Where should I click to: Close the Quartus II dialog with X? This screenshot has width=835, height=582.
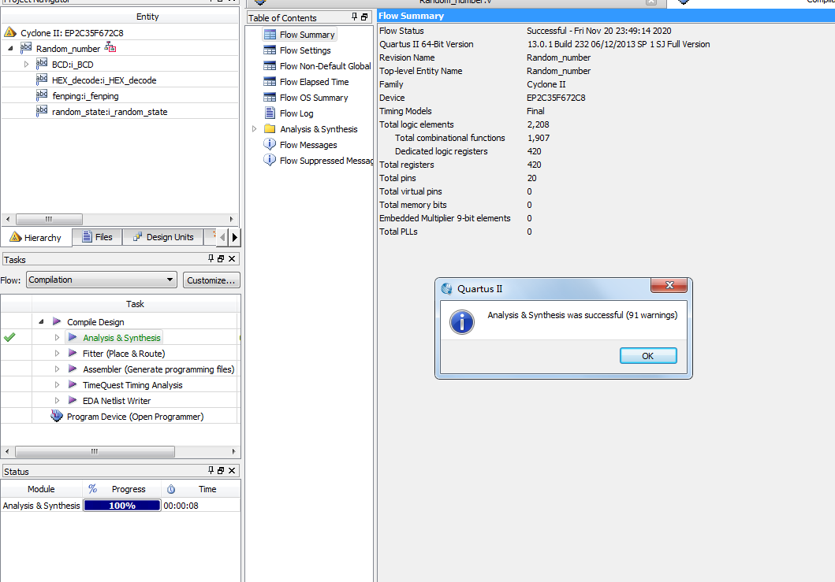tap(669, 285)
